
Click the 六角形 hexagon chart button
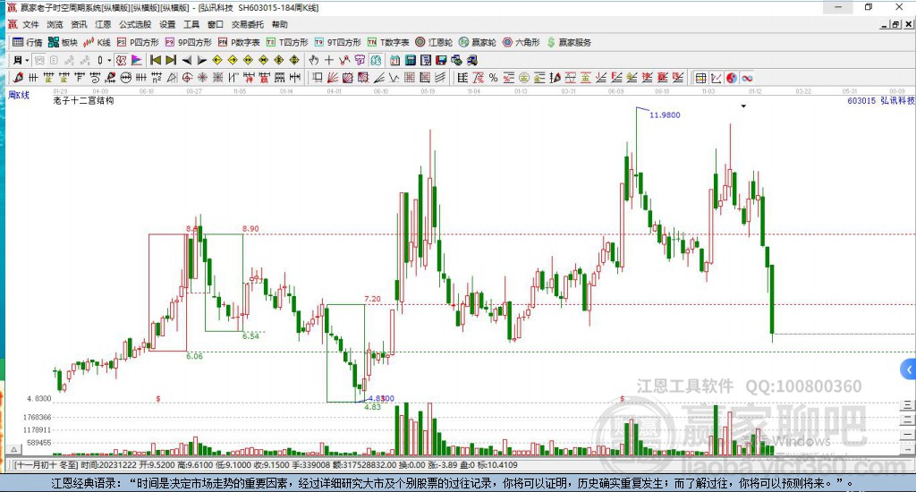(520, 42)
